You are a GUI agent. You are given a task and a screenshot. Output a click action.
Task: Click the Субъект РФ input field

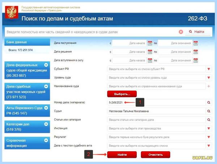pos(156,69)
